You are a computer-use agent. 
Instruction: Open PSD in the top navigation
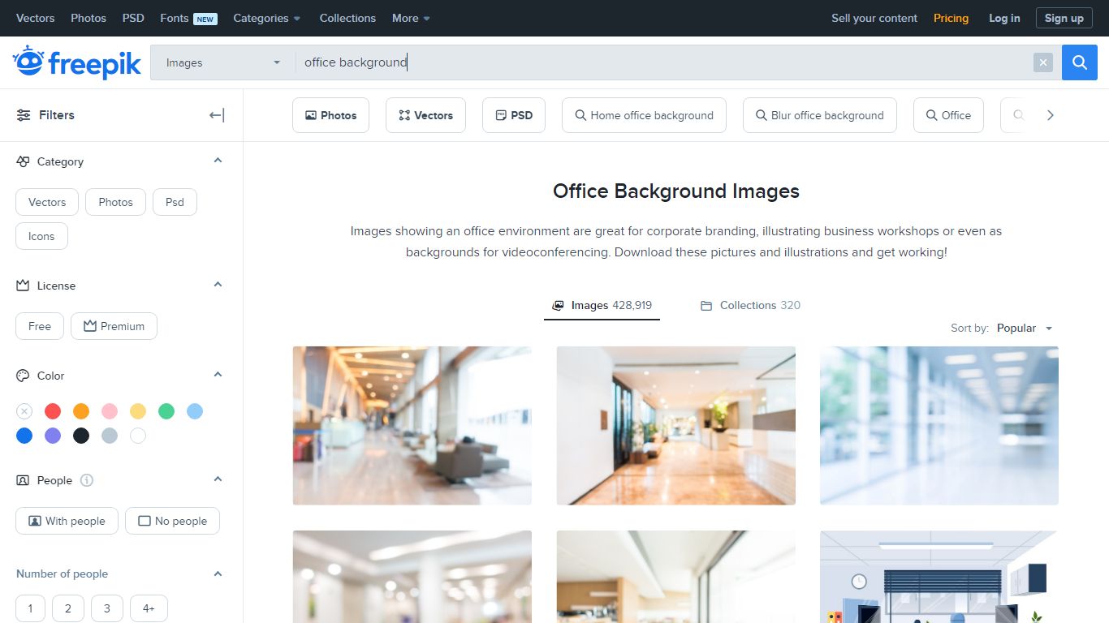coord(133,18)
